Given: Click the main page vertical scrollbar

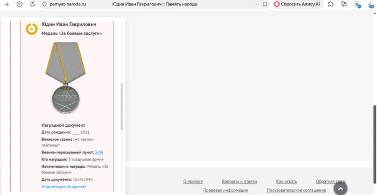Looking at the screenshot, I should (375, 145).
